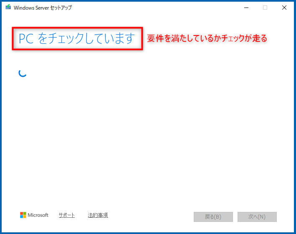Click the Microsoft logo

pyautogui.click(x=34, y=215)
